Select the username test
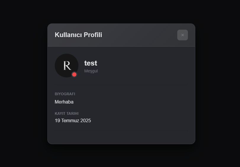 pyautogui.click(x=91, y=63)
